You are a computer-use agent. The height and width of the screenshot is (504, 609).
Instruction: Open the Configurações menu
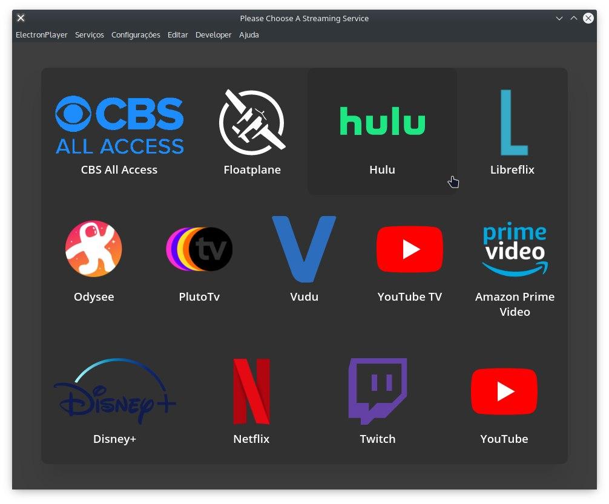(x=136, y=35)
